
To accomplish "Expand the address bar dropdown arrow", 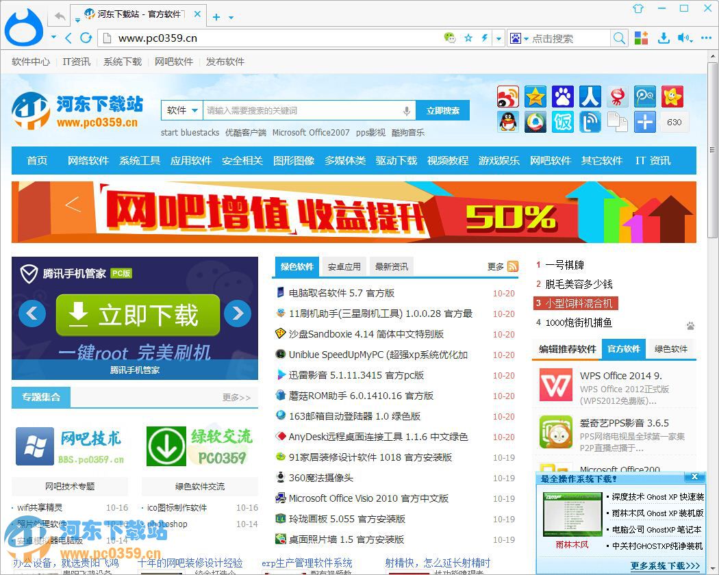I will (x=499, y=38).
